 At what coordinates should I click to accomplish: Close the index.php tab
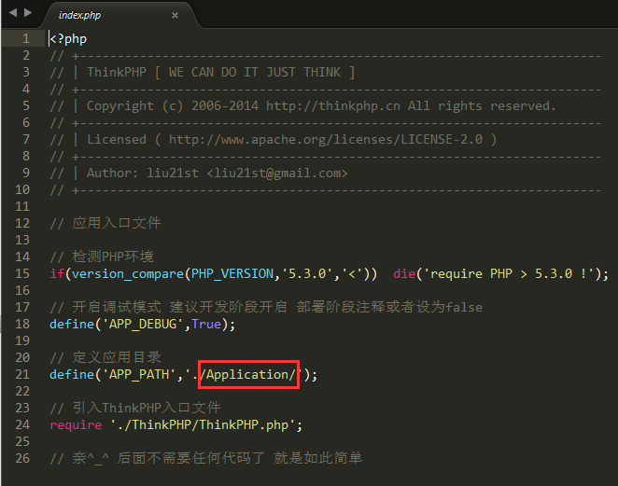175,15
